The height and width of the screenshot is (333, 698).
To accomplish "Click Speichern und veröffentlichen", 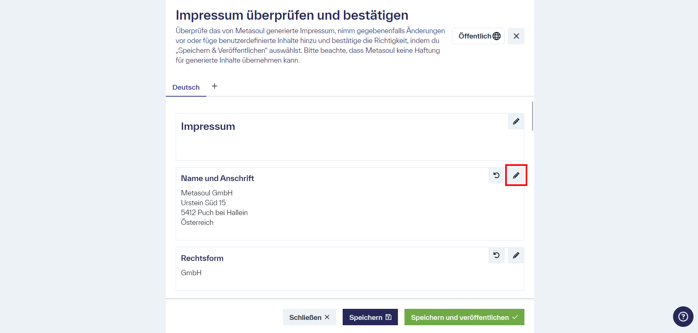I will click(464, 317).
